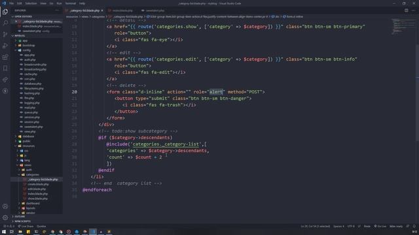Click the Split Editor icon

click(406, 10)
